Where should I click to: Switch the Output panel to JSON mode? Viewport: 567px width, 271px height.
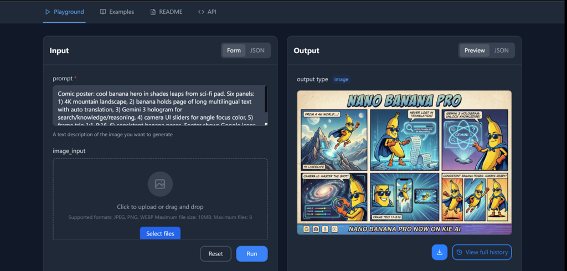(501, 50)
